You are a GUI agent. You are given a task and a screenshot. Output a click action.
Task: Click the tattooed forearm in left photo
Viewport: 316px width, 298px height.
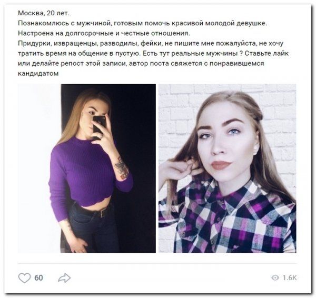coord(122,168)
